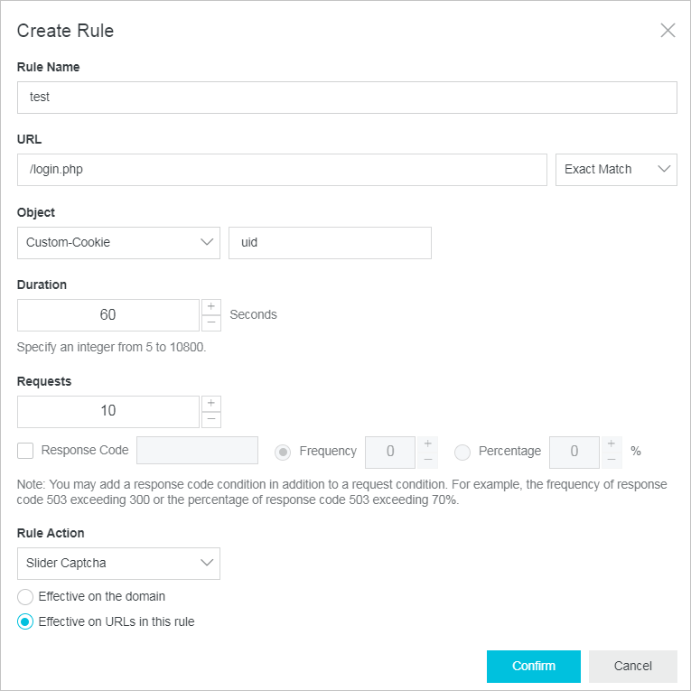Enable the Response Code checkbox

click(x=25, y=452)
